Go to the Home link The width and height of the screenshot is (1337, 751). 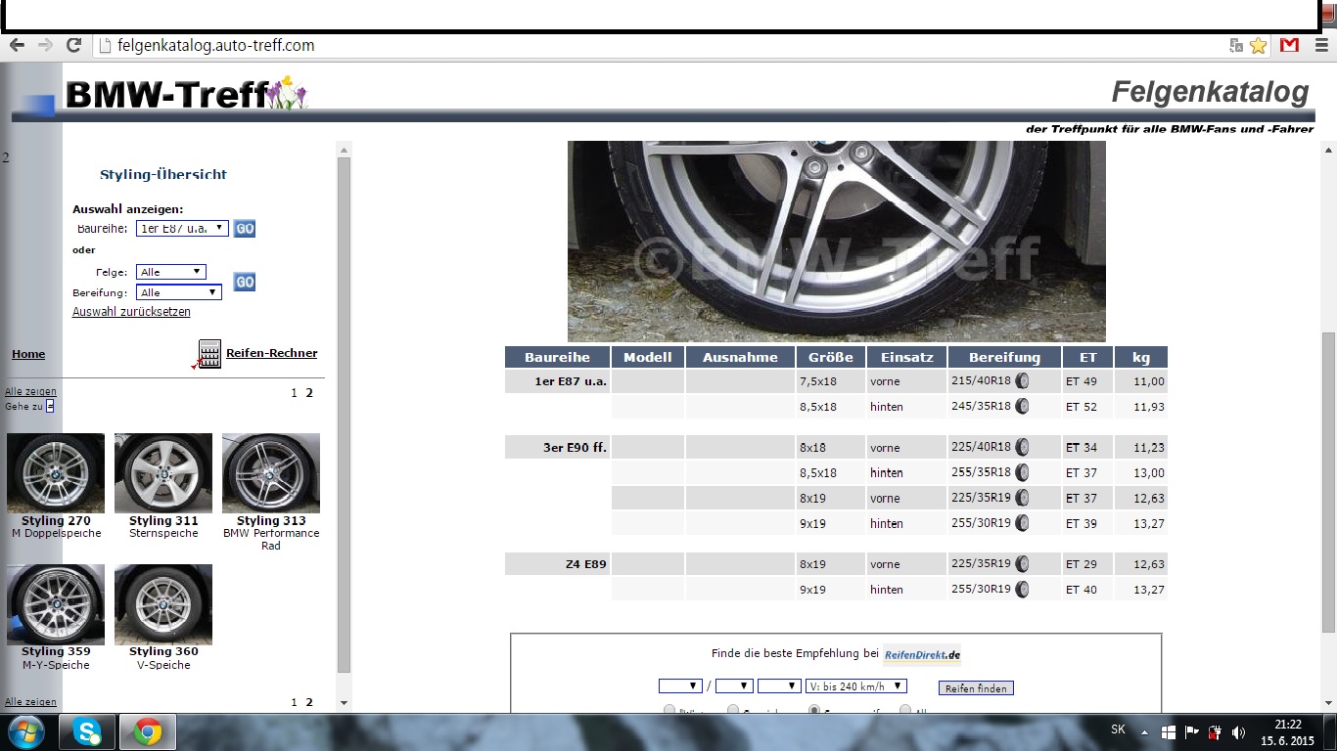point(28,354)
